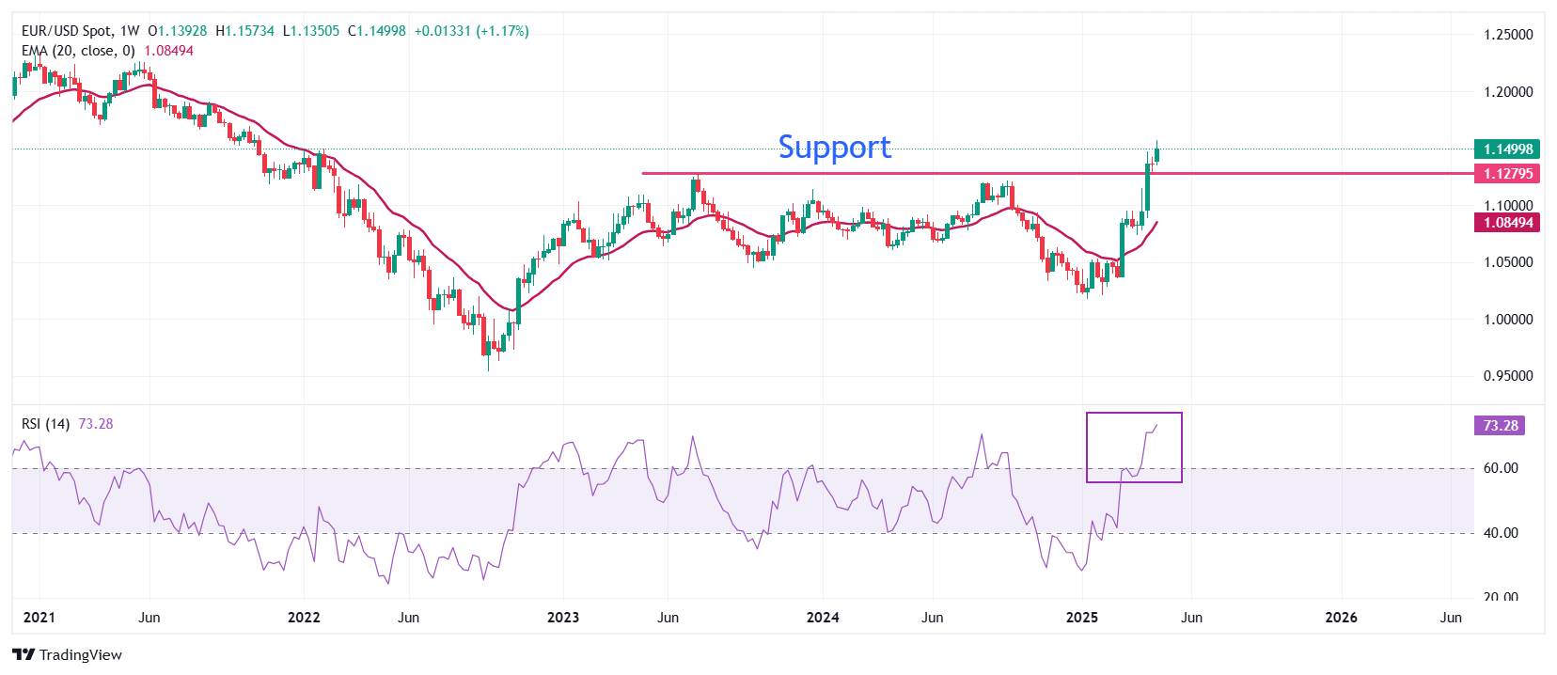Select the purple rectangle on RSI pane
The image size is (1557, 675).
pos(1134,414)
